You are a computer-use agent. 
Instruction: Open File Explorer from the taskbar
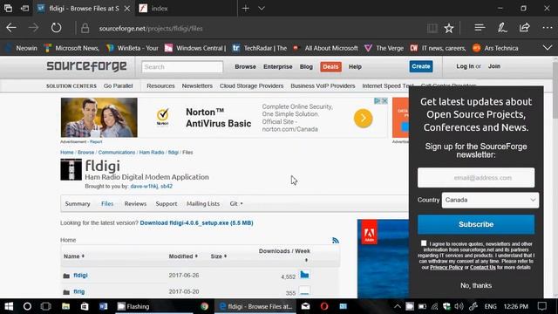click(x=66, y=306)
